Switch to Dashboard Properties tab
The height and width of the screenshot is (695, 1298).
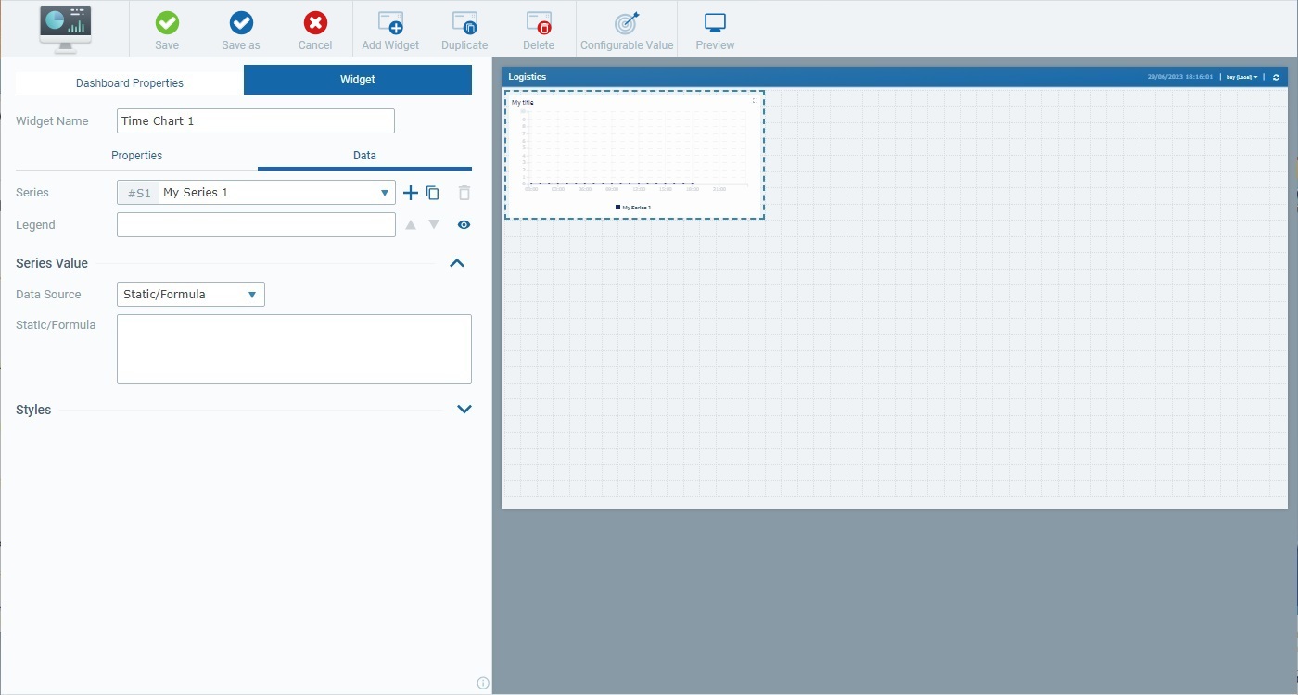tap(130, 82)
